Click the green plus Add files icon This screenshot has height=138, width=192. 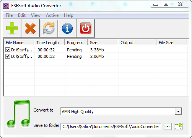pyautogui.click(x=12, y=28)
